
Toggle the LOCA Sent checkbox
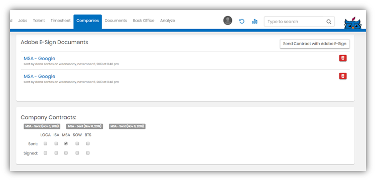[x=45, y=144]
